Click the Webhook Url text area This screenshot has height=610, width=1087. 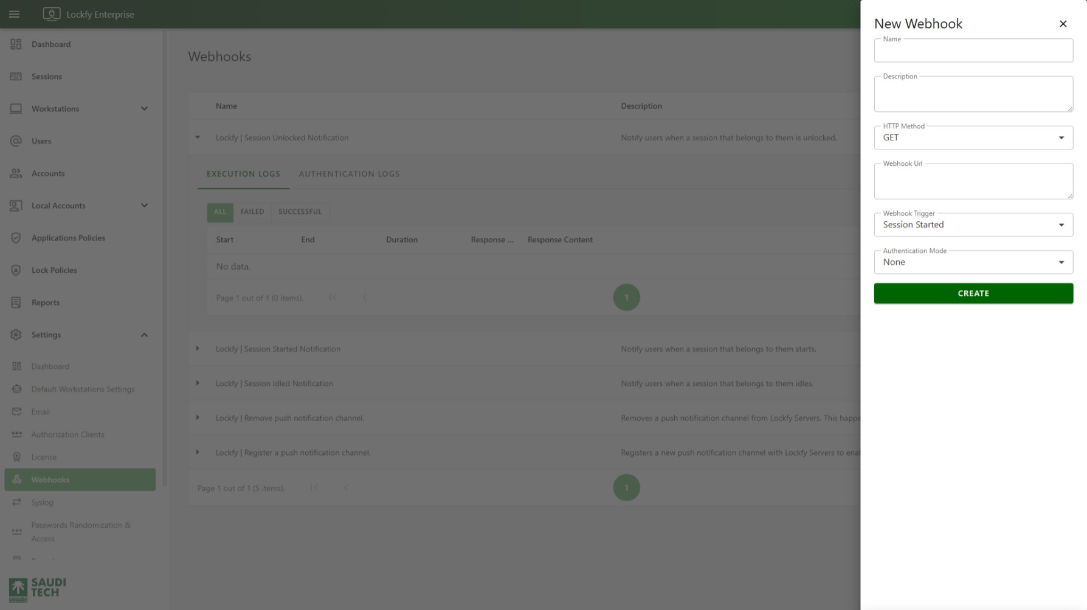(x=973, y=181)
